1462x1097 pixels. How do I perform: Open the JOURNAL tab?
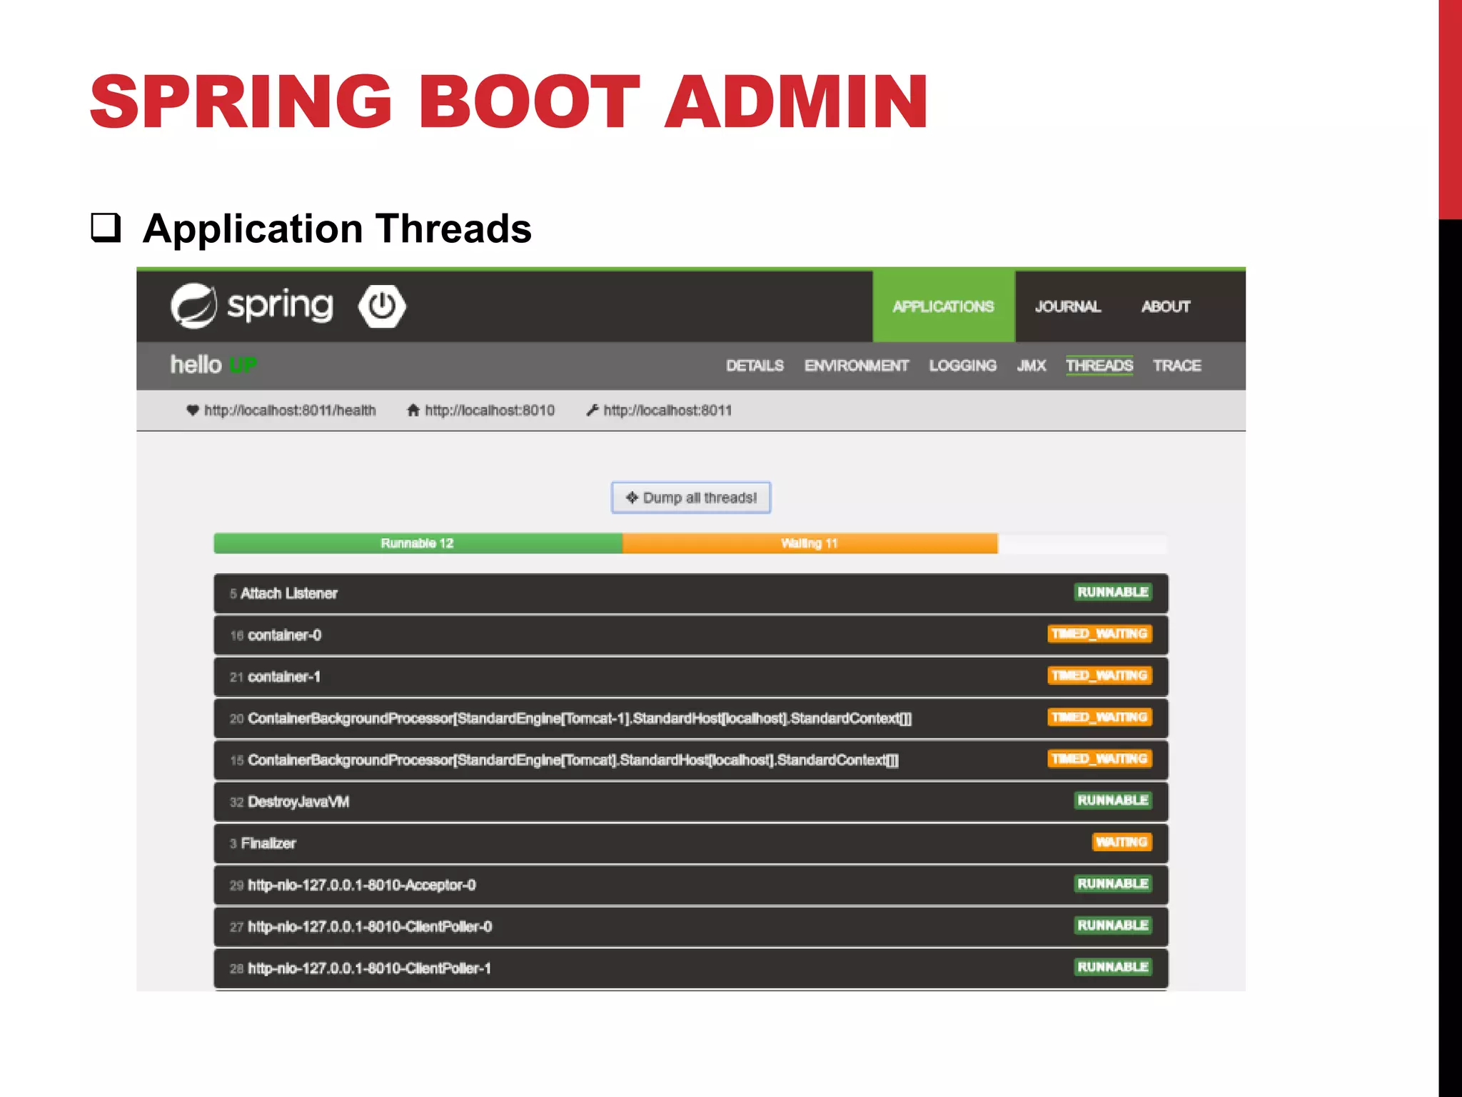point(1067,307)
